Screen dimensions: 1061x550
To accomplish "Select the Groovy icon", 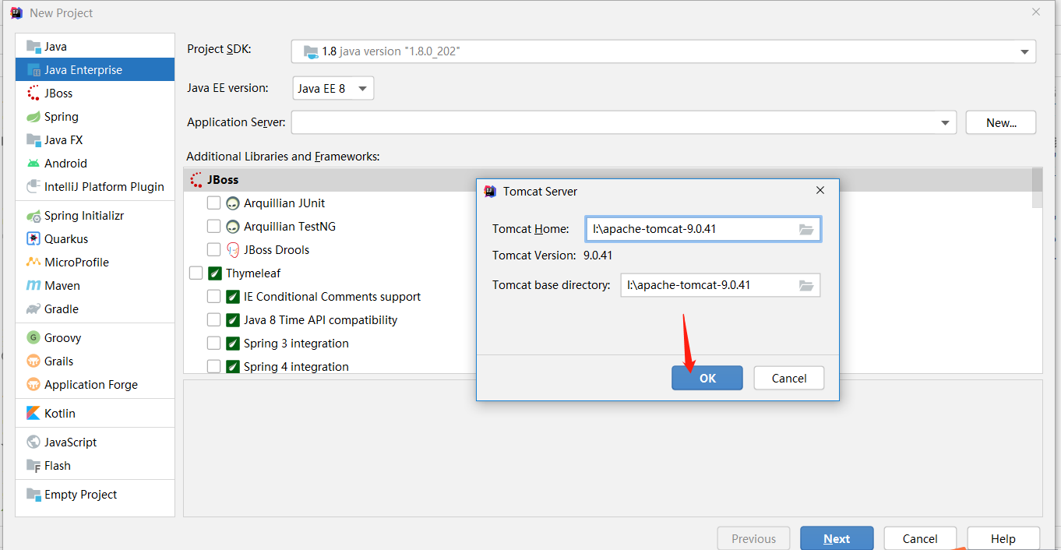I will (x=33, y=338).
